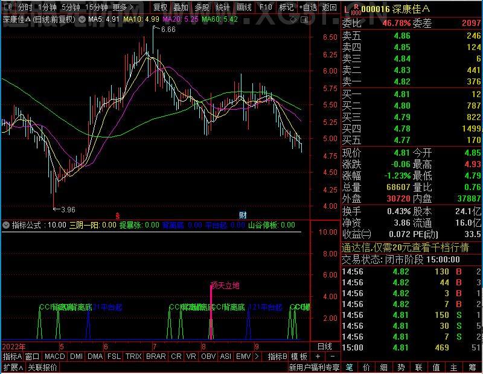Expand the 指标公式 indicator dropdown

[x=6, y=225]
